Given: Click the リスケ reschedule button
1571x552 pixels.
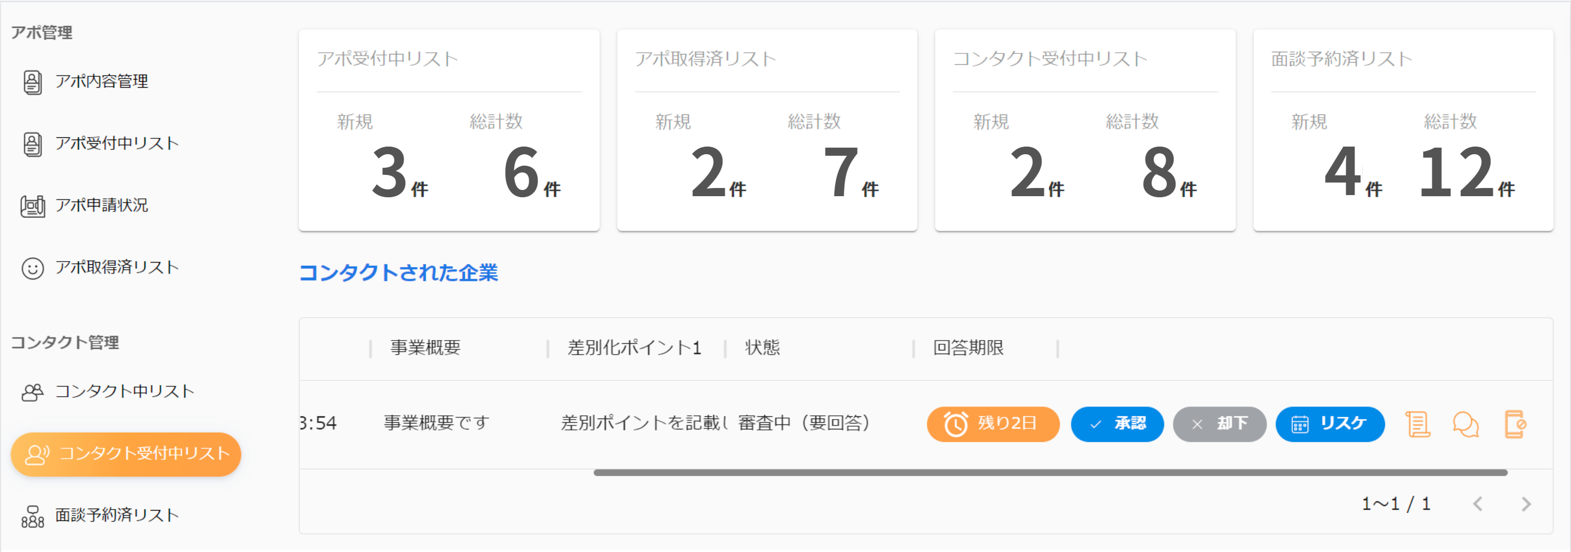Looking at the screenshot, I should [x=1329, y=424].
